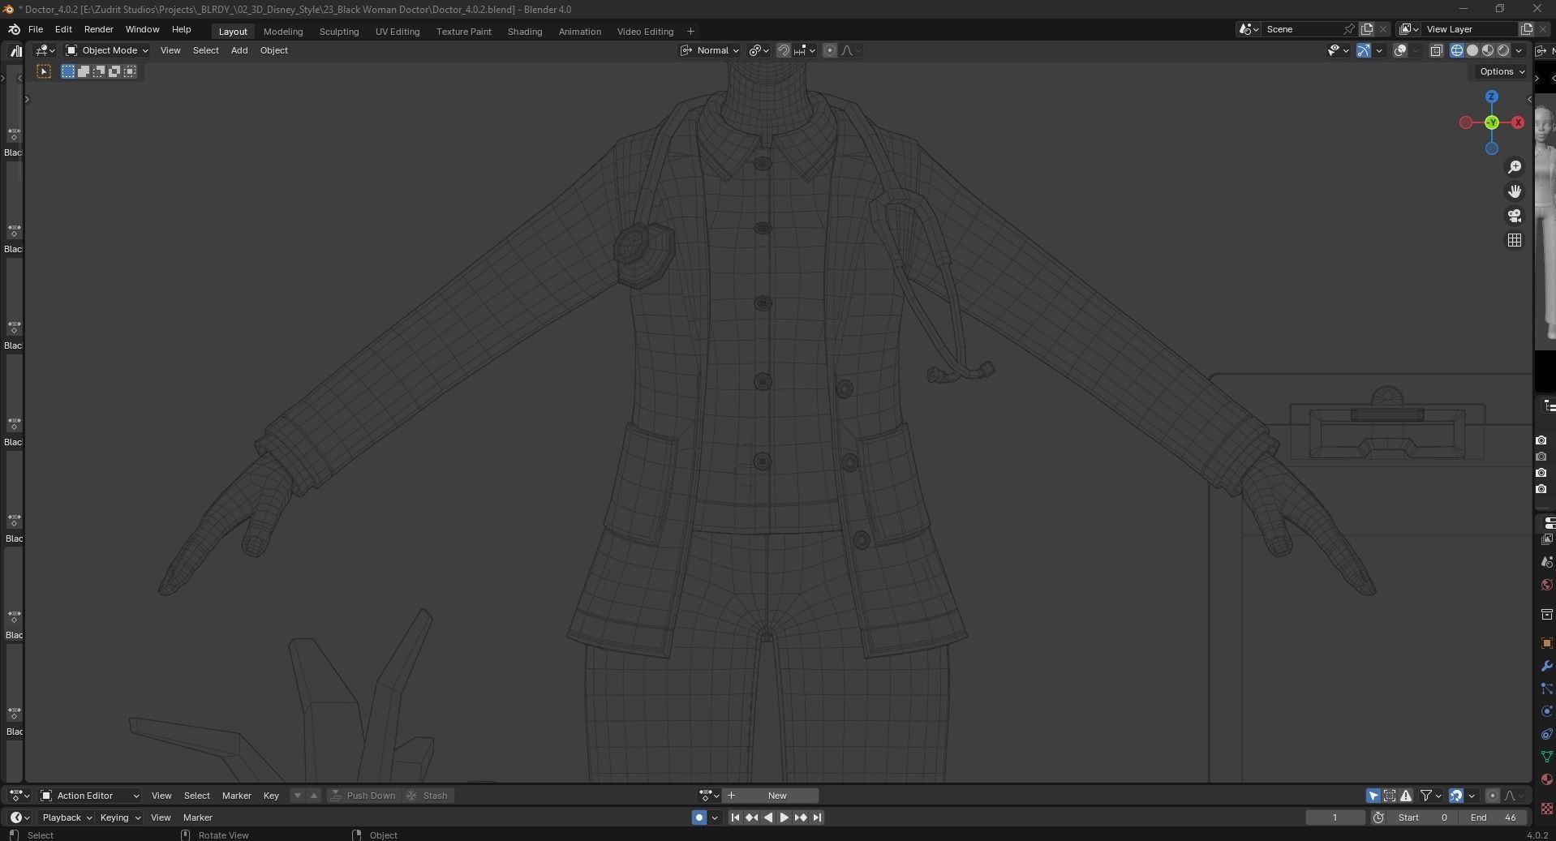The height and width of the screenshot is (841, 1556).
Task: Click the current frame field
Action: [1335, 817]
